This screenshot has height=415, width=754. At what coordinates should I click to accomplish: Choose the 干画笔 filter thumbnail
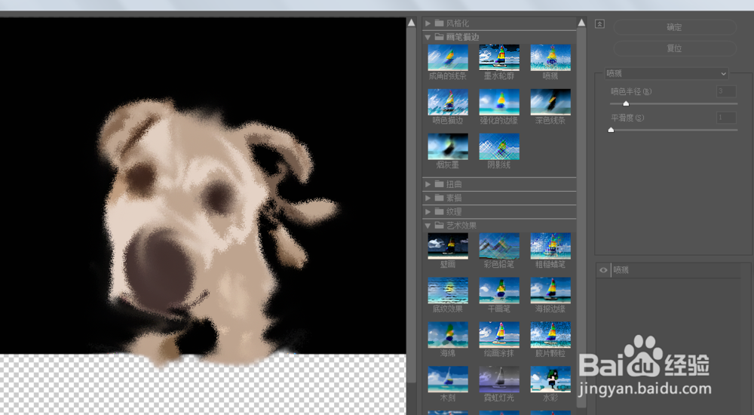coord(499,290)
